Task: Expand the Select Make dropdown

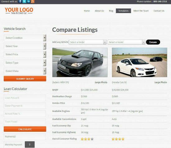Action: (x=25, y=71)
